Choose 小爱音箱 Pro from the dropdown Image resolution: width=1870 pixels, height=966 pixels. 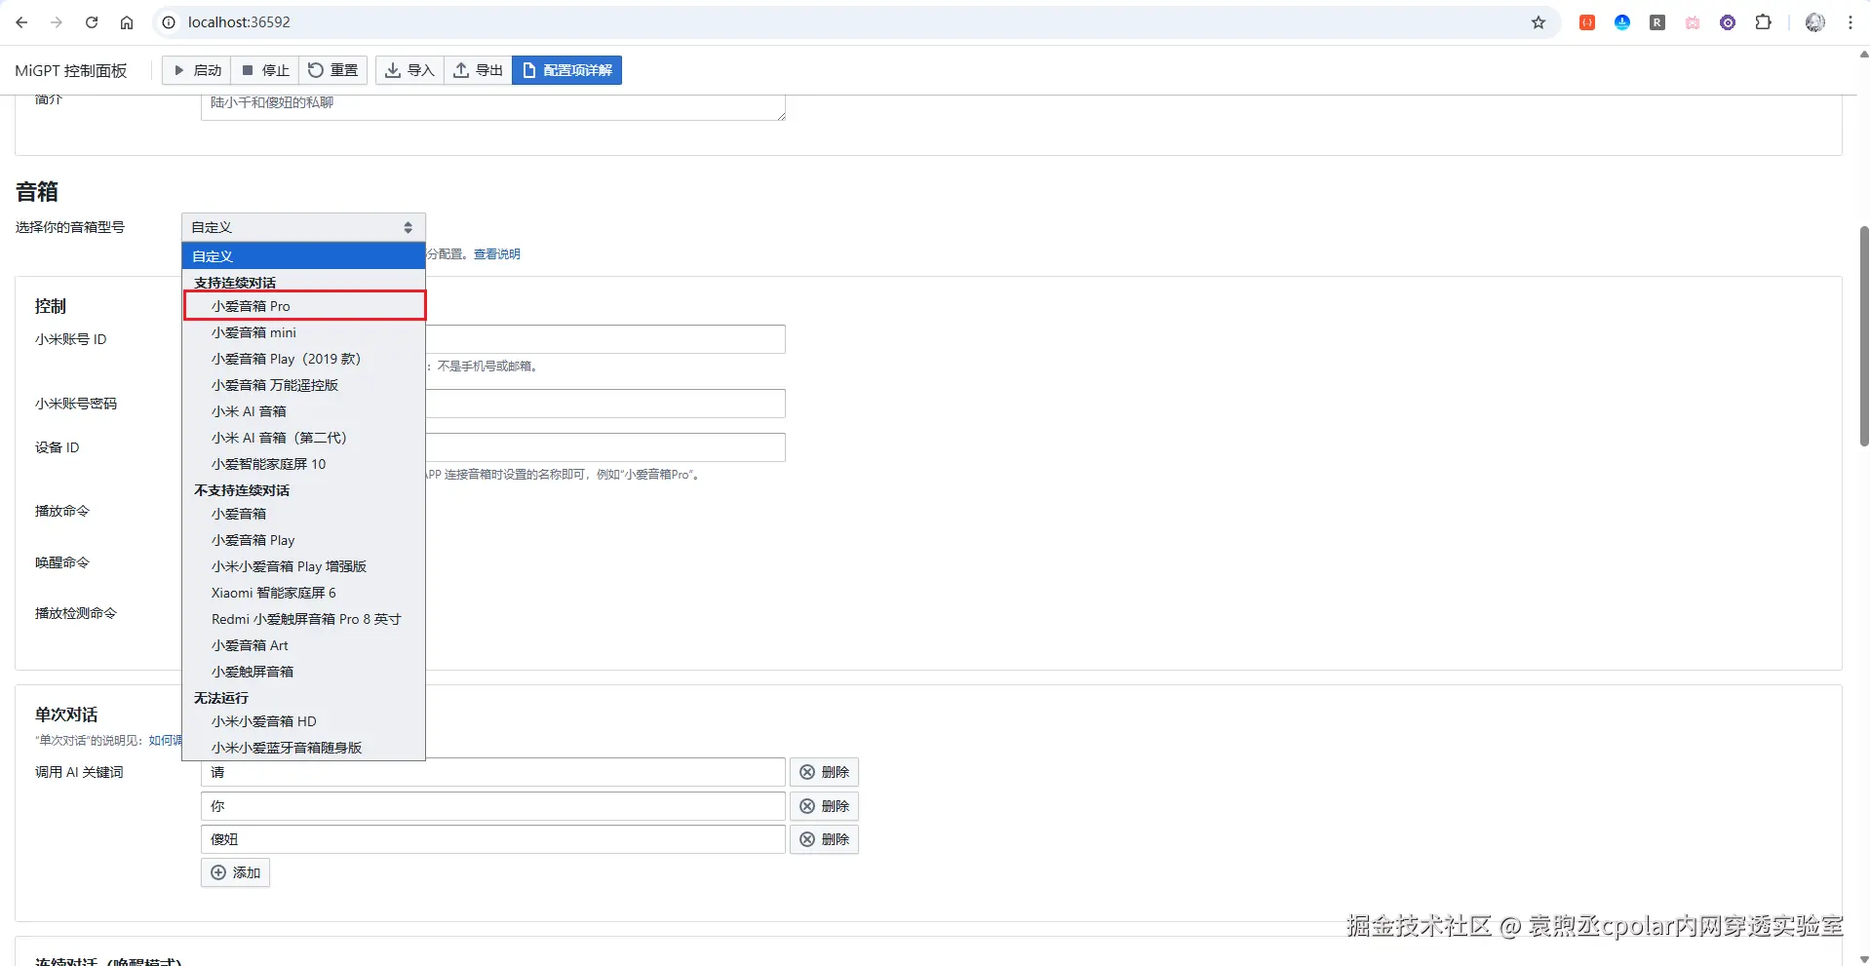tap(304, 306)
